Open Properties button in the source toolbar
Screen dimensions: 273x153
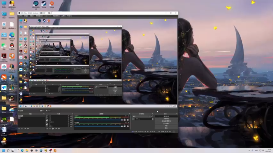click(42, 111)
